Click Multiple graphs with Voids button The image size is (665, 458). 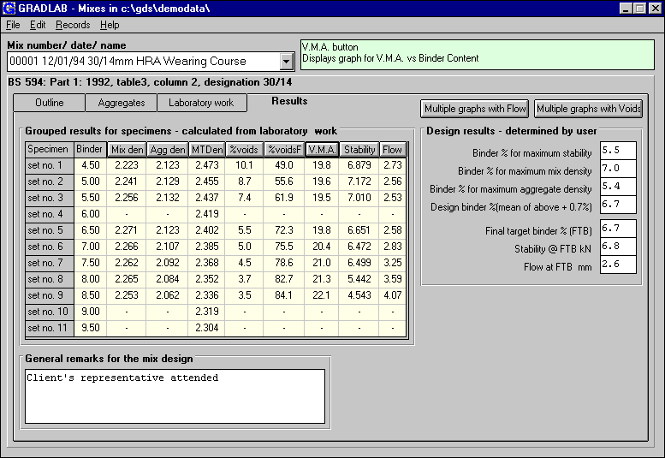[x=589, y=109]
